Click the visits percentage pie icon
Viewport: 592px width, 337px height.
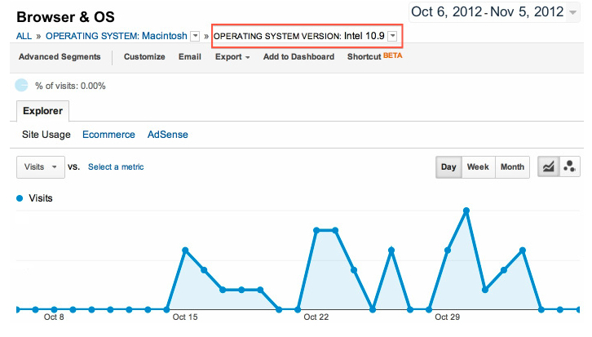(22, 86)
